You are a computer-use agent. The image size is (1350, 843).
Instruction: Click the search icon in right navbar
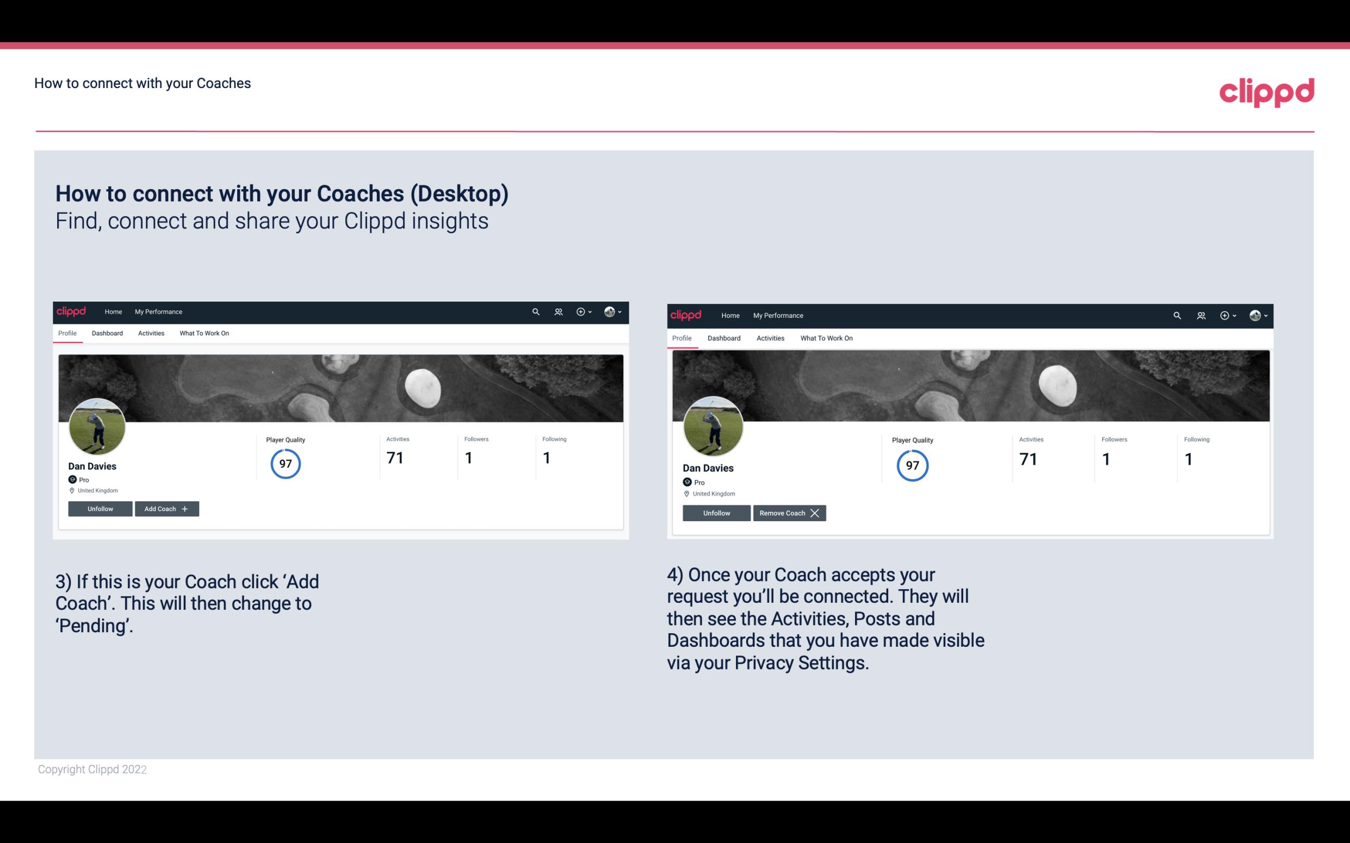click(x=1176, y=315)
